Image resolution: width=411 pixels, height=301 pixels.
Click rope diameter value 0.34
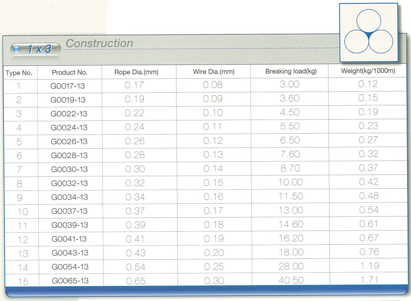coord(135,197)
